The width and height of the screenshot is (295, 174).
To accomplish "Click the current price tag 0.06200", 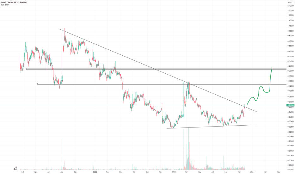I will 291,105.
